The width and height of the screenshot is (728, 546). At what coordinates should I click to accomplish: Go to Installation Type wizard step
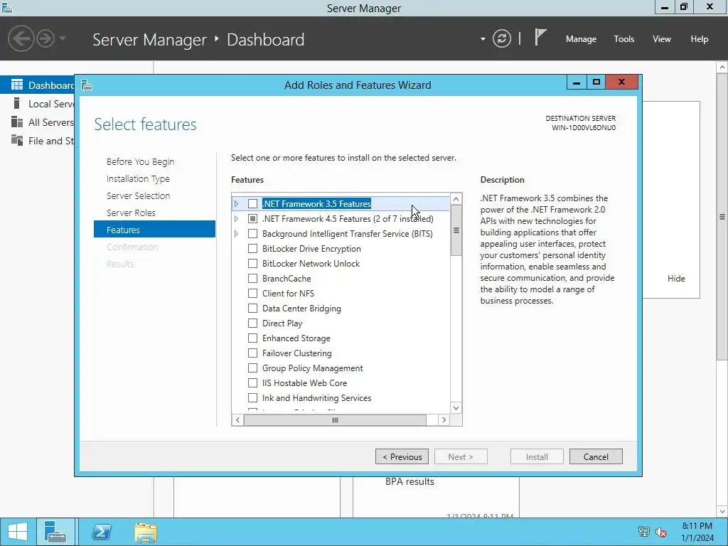pos(138,178)
